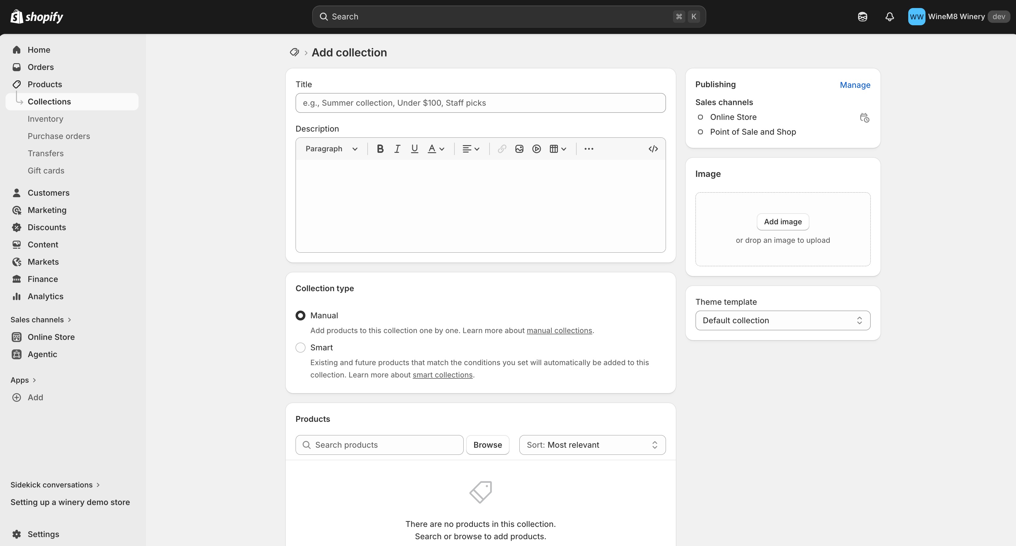
Task: Go to Transfers page
Action: [46, 153]
